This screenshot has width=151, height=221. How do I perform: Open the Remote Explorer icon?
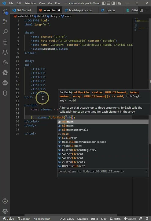tap(5, 62)
